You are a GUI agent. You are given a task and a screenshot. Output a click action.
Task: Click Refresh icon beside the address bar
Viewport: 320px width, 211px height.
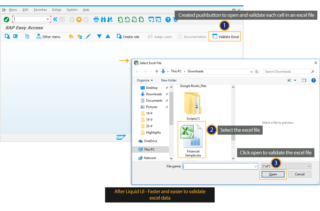pos(257,72)
